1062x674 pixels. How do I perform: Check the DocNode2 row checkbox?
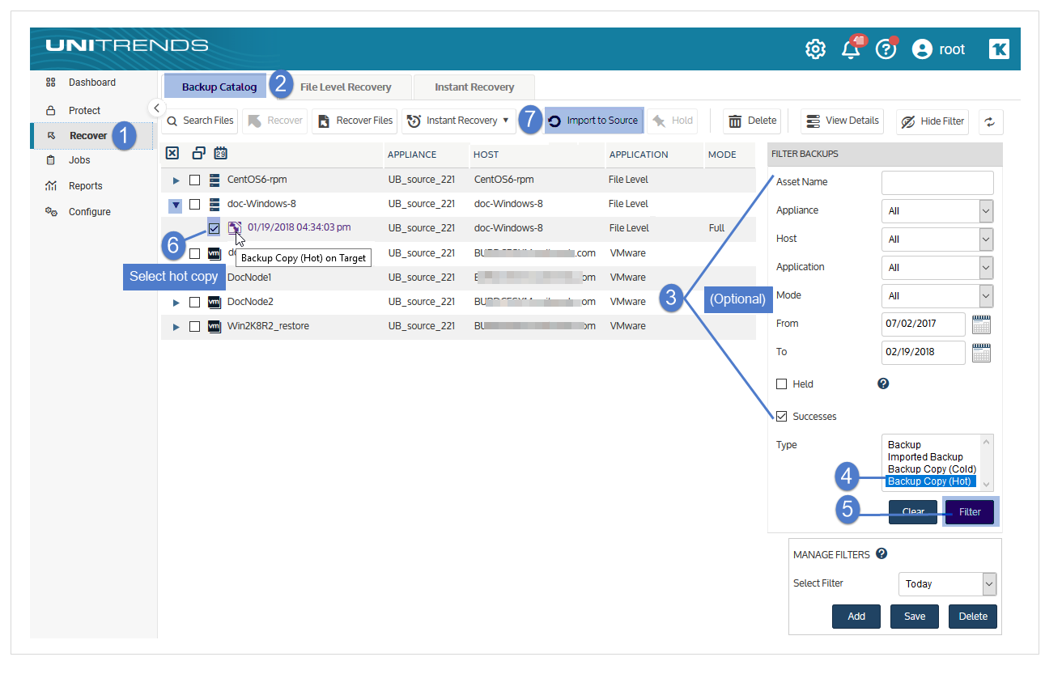(194, 303)
